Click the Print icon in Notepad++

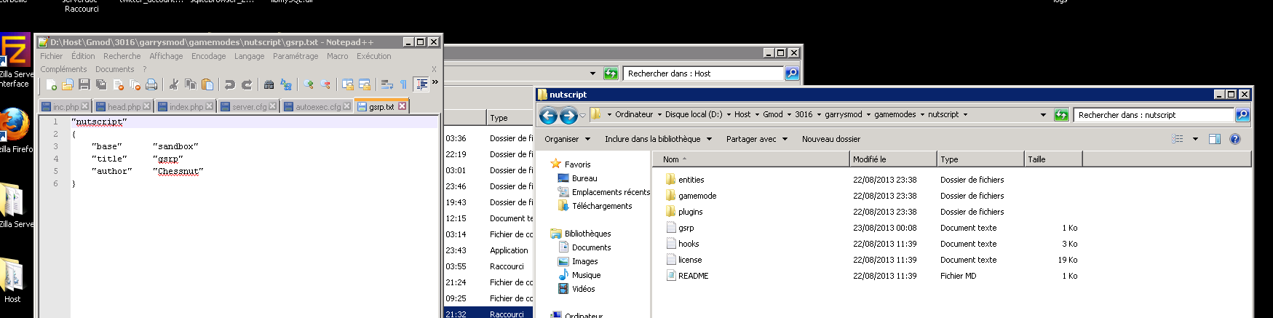(x=151, y=85)
